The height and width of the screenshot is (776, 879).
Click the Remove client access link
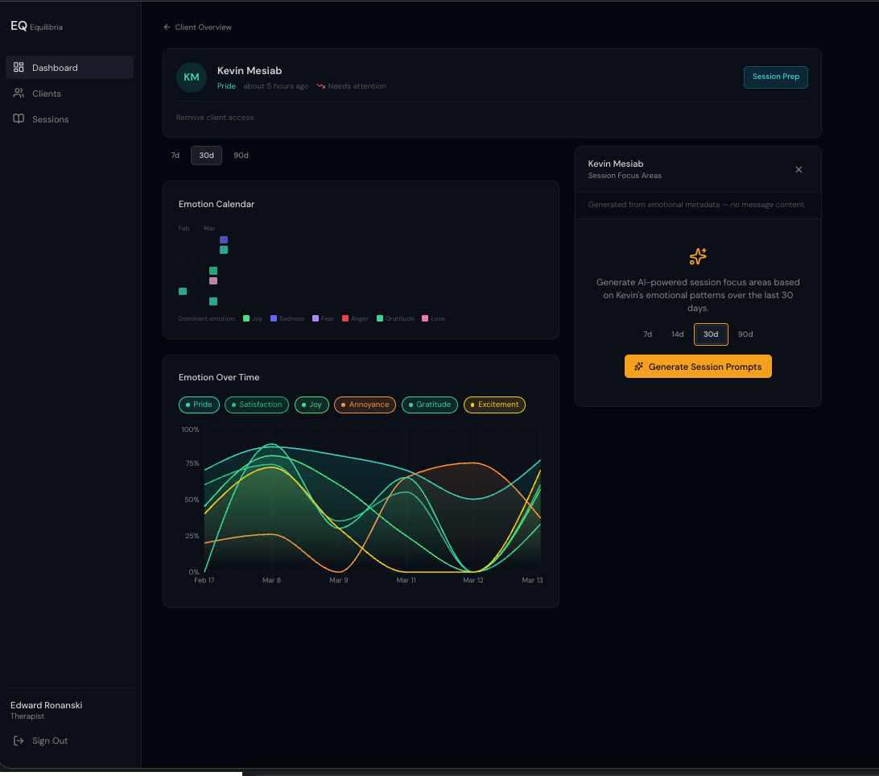coord(215,118)
